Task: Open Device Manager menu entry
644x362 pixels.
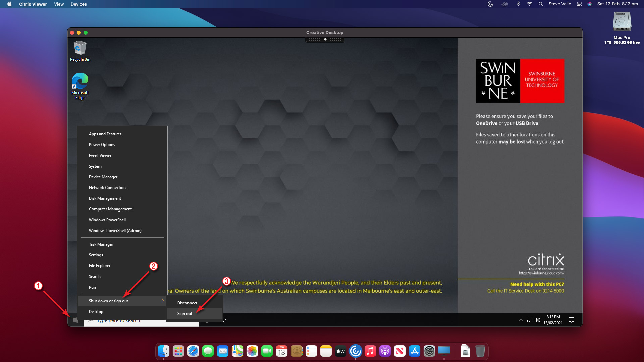Action: point(103,177)
